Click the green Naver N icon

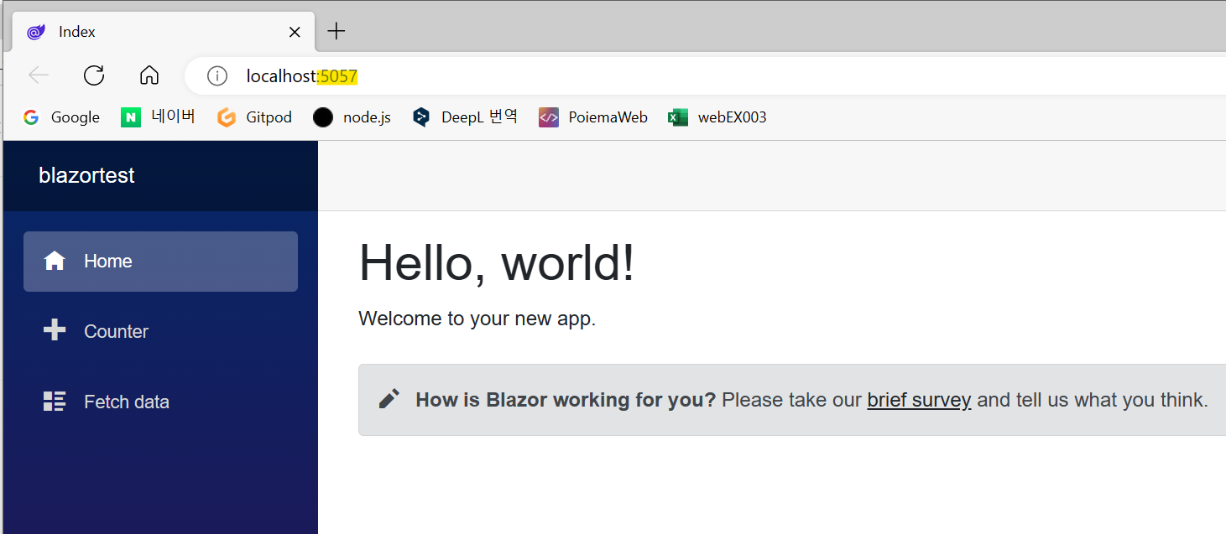130,117
